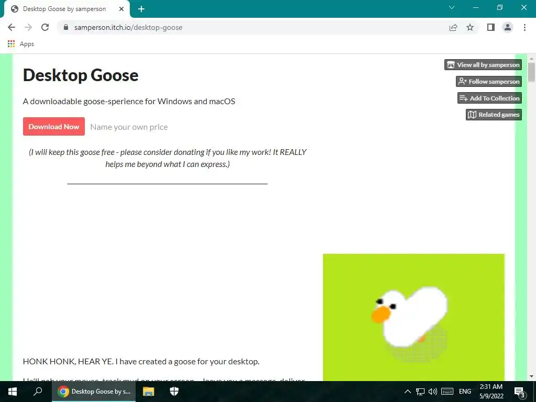536x402 pixels.
Task: Click Add To Collection
Action: (x=489, y=98)
